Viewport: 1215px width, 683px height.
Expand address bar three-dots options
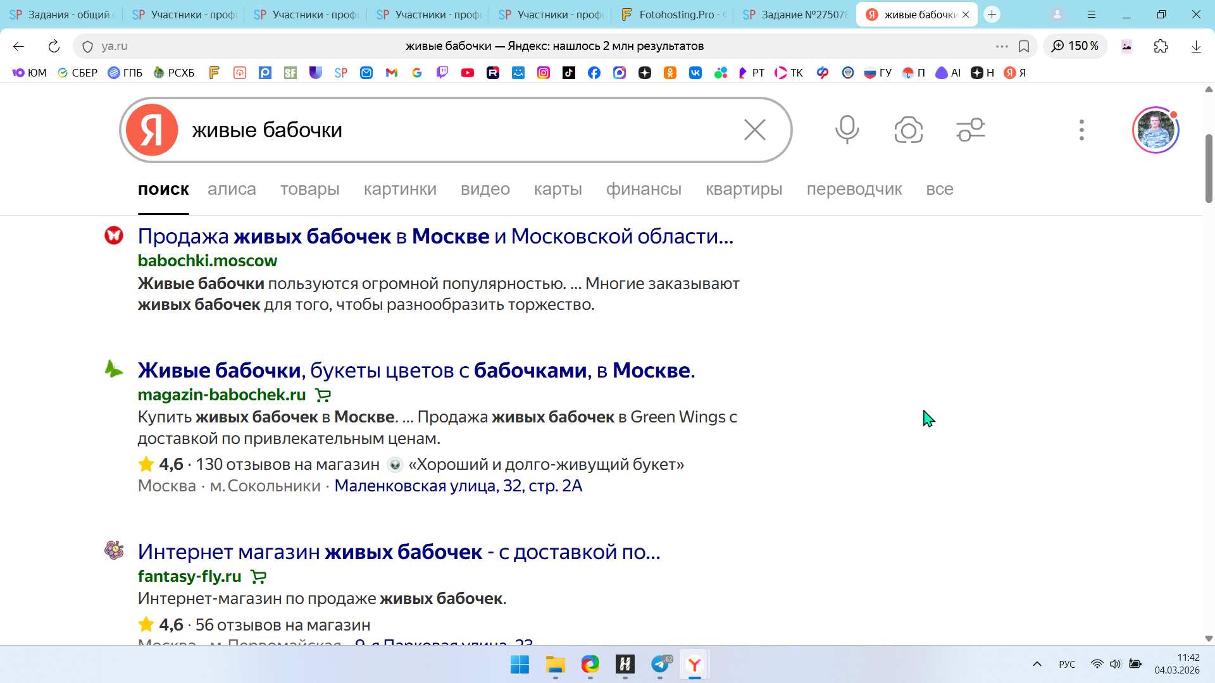[x=1001, y=46]
